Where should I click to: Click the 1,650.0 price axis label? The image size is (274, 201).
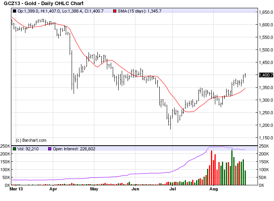[266, 12]
